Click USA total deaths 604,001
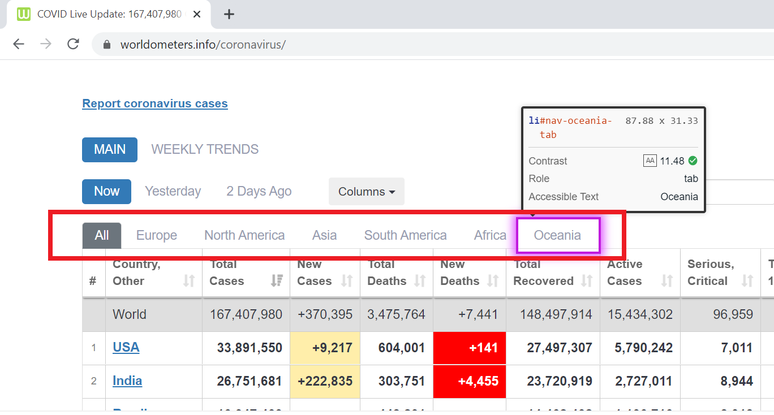Image resolution: width=774 pixels, height=415 pixels. coord(402,348)
